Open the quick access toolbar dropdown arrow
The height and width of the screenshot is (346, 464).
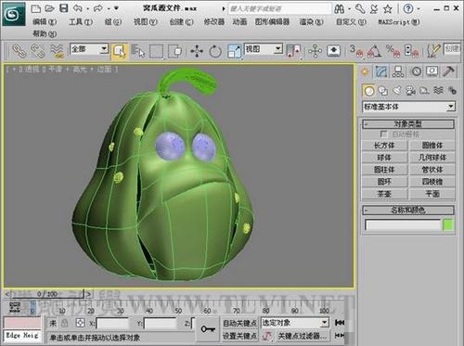click(116, 8)
